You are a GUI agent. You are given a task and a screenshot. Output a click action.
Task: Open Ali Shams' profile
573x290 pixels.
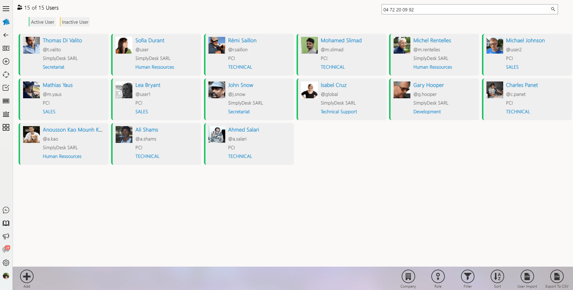coord(147,130)
